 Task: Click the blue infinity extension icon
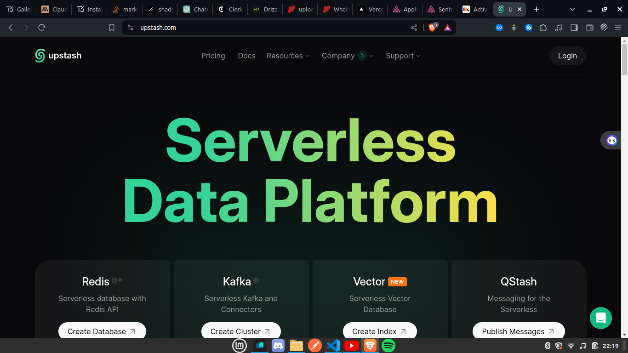point(499,28)
